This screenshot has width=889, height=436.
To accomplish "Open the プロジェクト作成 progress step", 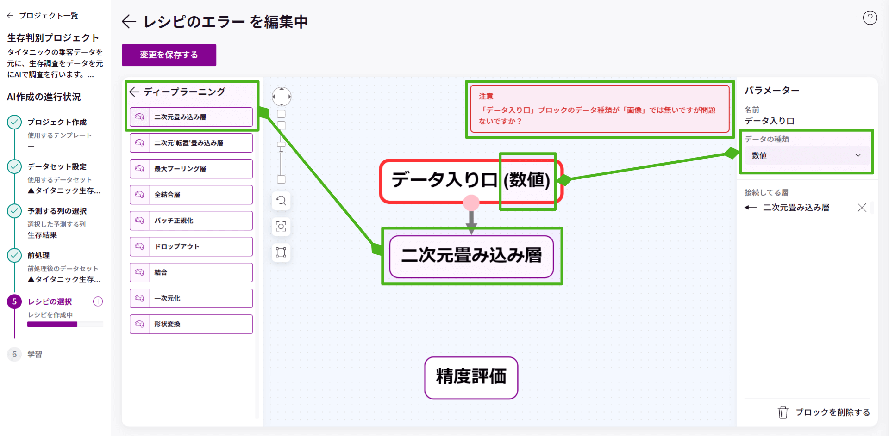I will (x=57, y=122).
